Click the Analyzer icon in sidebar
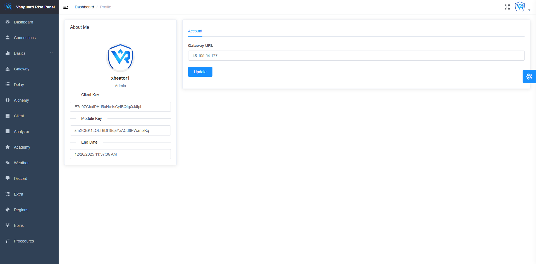The image size is (536, 264). coord(8,132)
